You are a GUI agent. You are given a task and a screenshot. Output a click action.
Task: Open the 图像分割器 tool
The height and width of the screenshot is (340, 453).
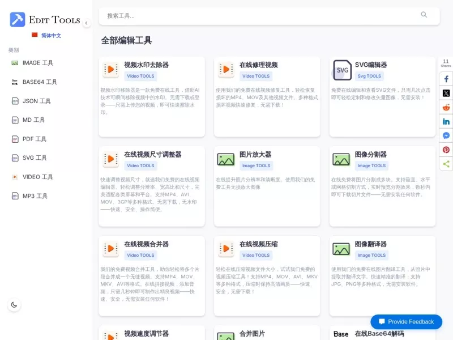click(370, 154)
